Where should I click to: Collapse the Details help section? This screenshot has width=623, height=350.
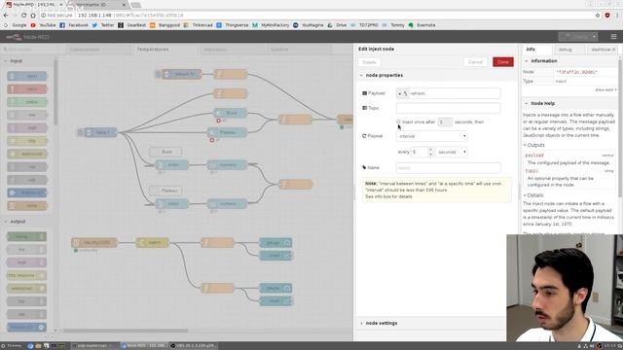point(533,195)
